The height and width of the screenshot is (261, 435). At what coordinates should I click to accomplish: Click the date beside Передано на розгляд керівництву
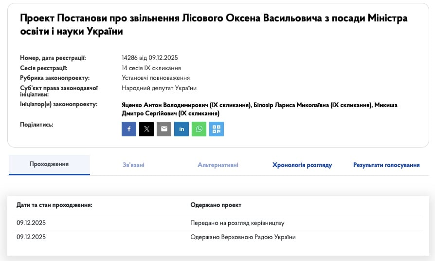click(x=31, y=223)
